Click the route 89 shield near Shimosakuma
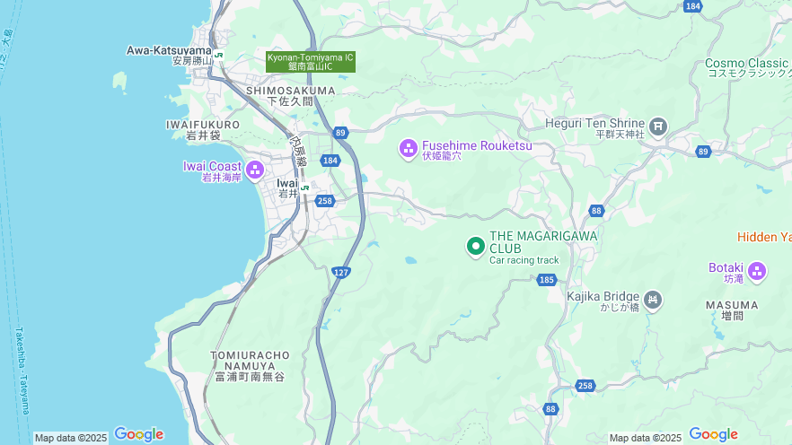The height and width of the screenshot is (445, 792). point(340,133)
